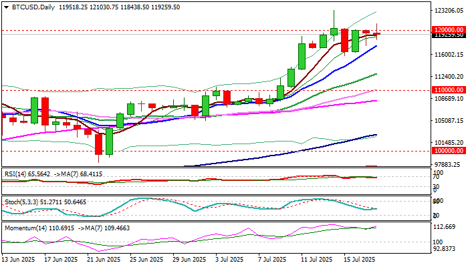
Task: Click the Stoch(5,3,3) indicator label
Action: coord(45,202)
